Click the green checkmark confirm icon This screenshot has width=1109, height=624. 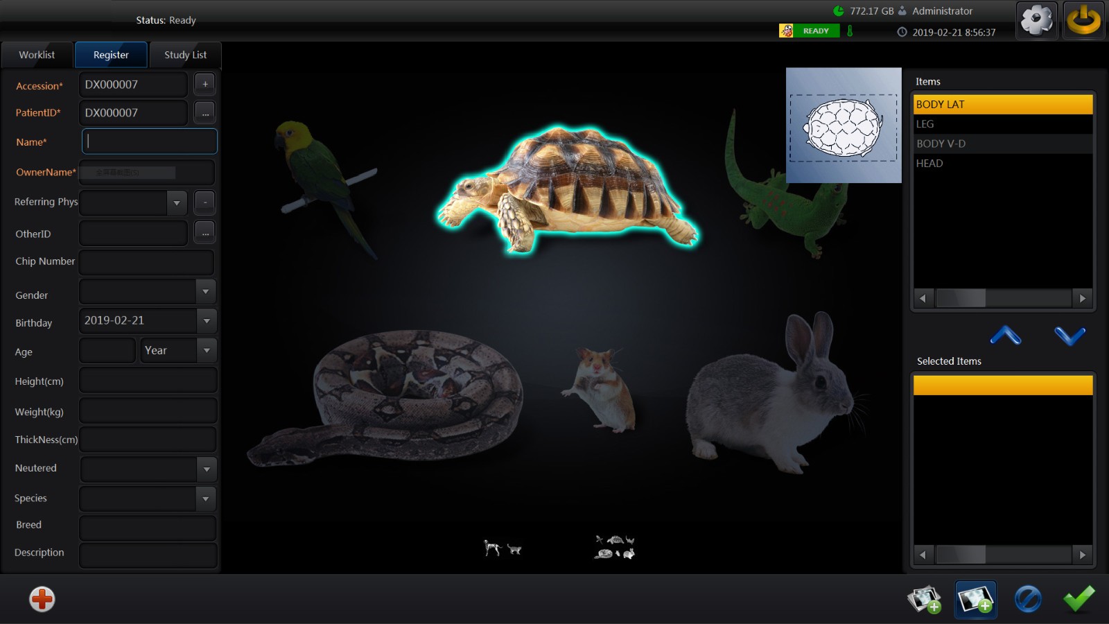coord(1079,598)
